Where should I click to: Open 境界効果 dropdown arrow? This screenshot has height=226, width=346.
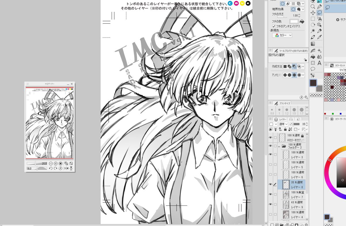(303, 9)
